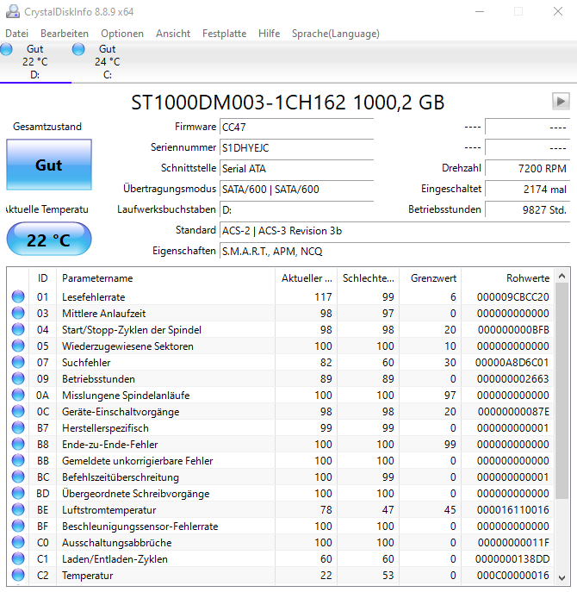577x592 pixels.
Task: Open the Bearbeiten menu
Action: pos(65,34)
